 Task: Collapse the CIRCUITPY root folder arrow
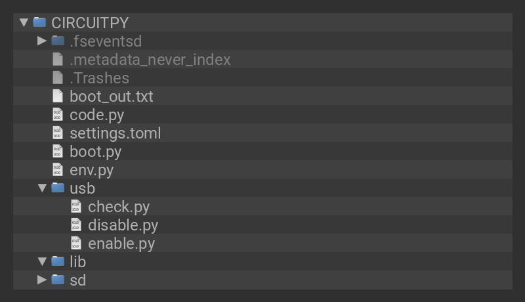tap(24, 22)
